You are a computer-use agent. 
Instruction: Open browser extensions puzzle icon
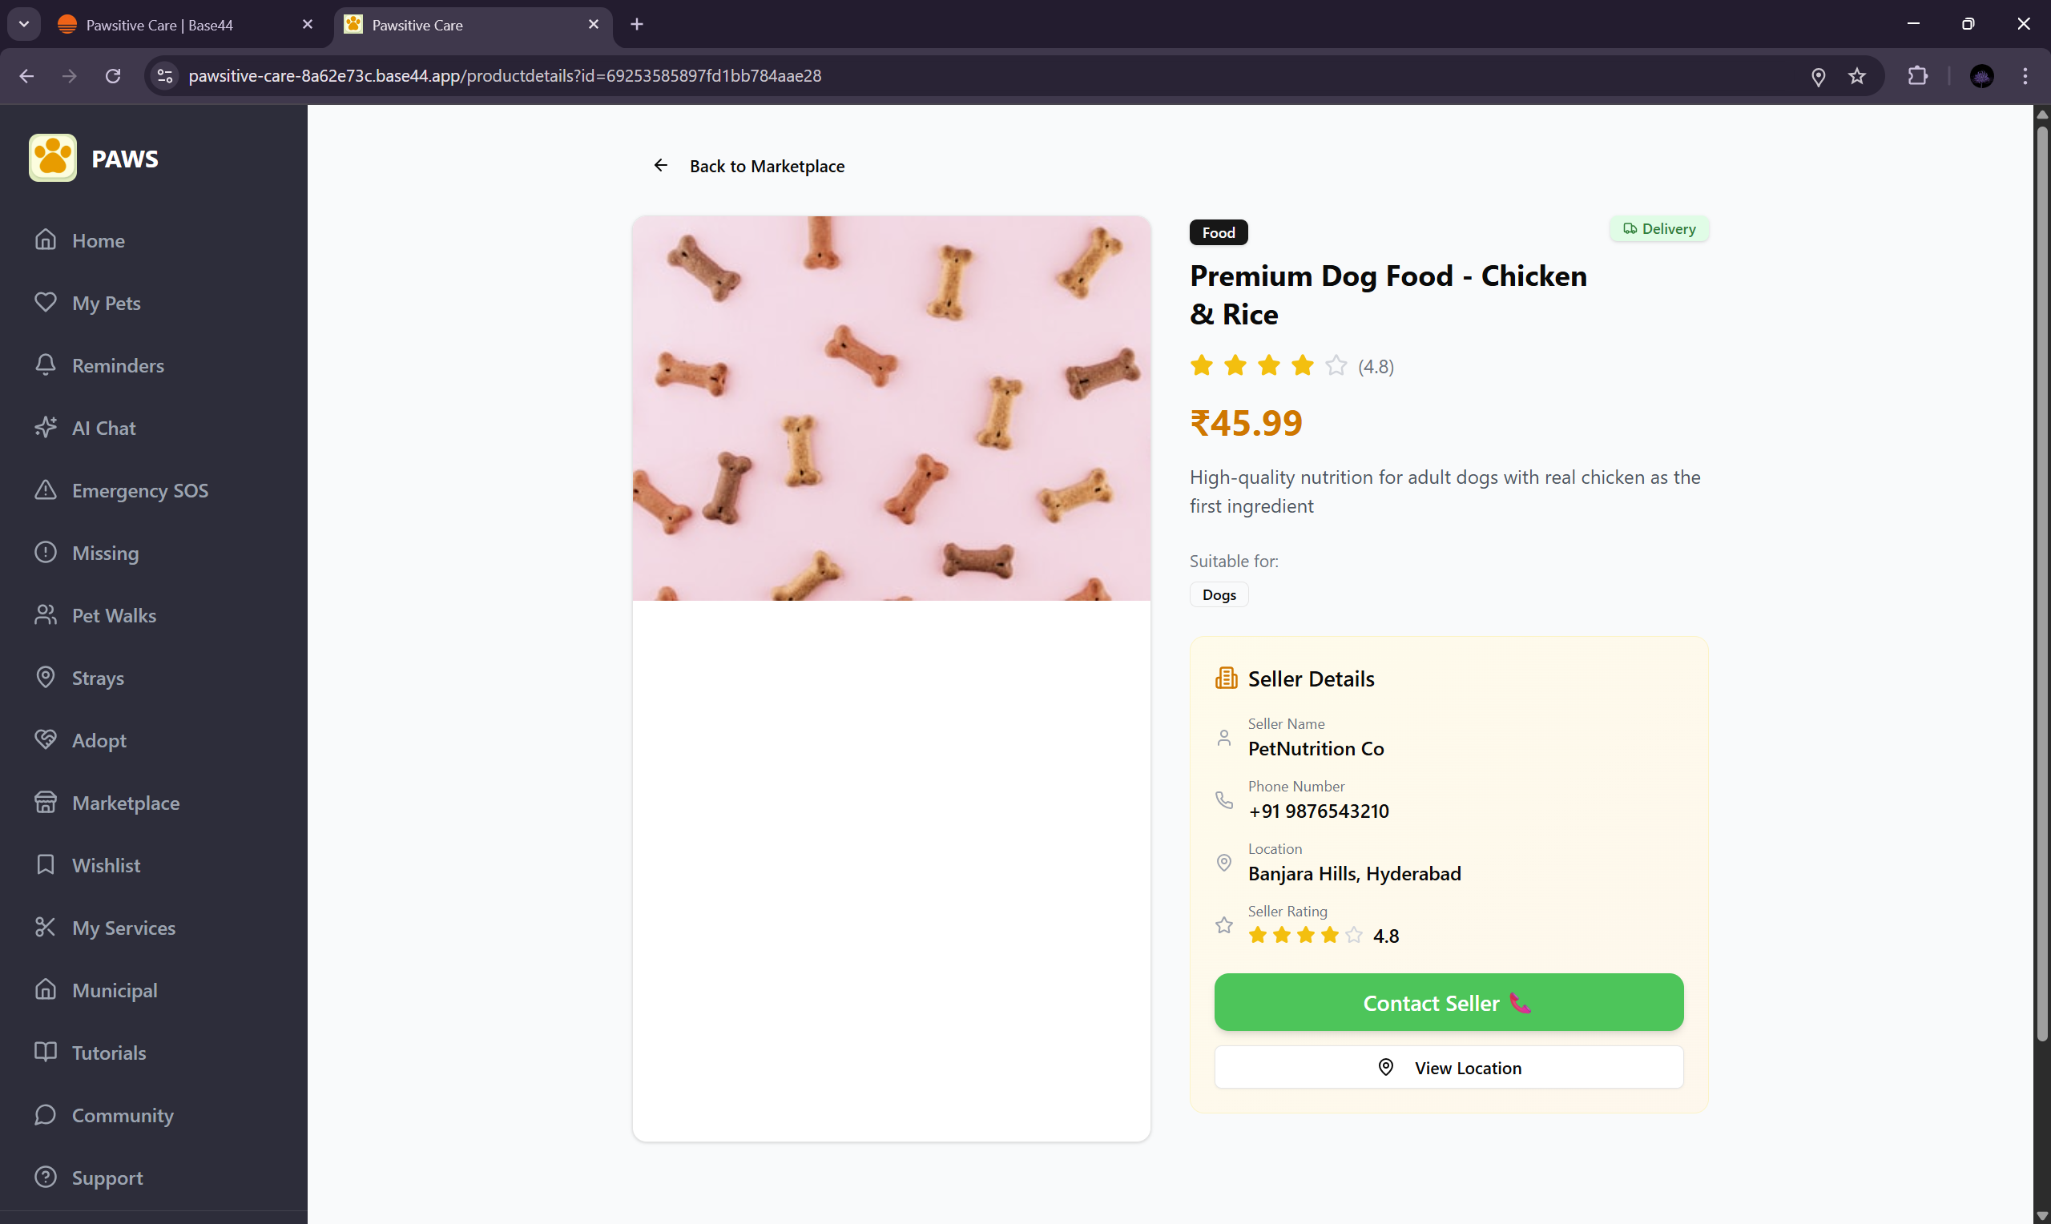[1917, 76]
